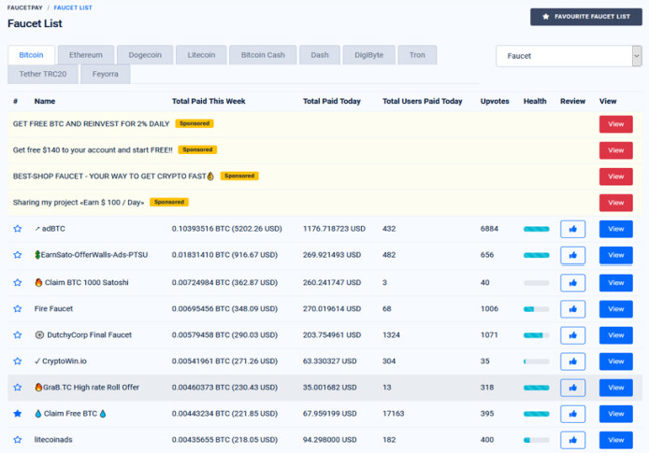Toggle the star beside Fire Faucet

18,309
